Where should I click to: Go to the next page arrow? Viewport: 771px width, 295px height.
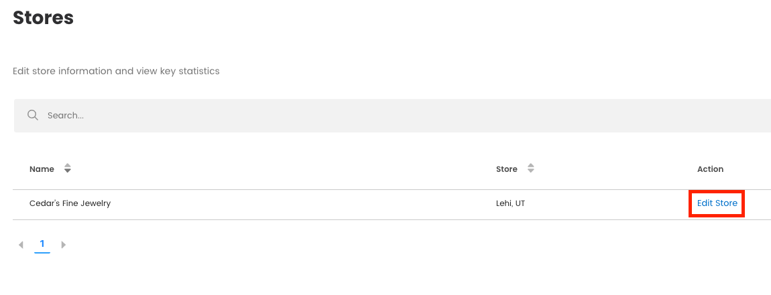tap(64, 245)
